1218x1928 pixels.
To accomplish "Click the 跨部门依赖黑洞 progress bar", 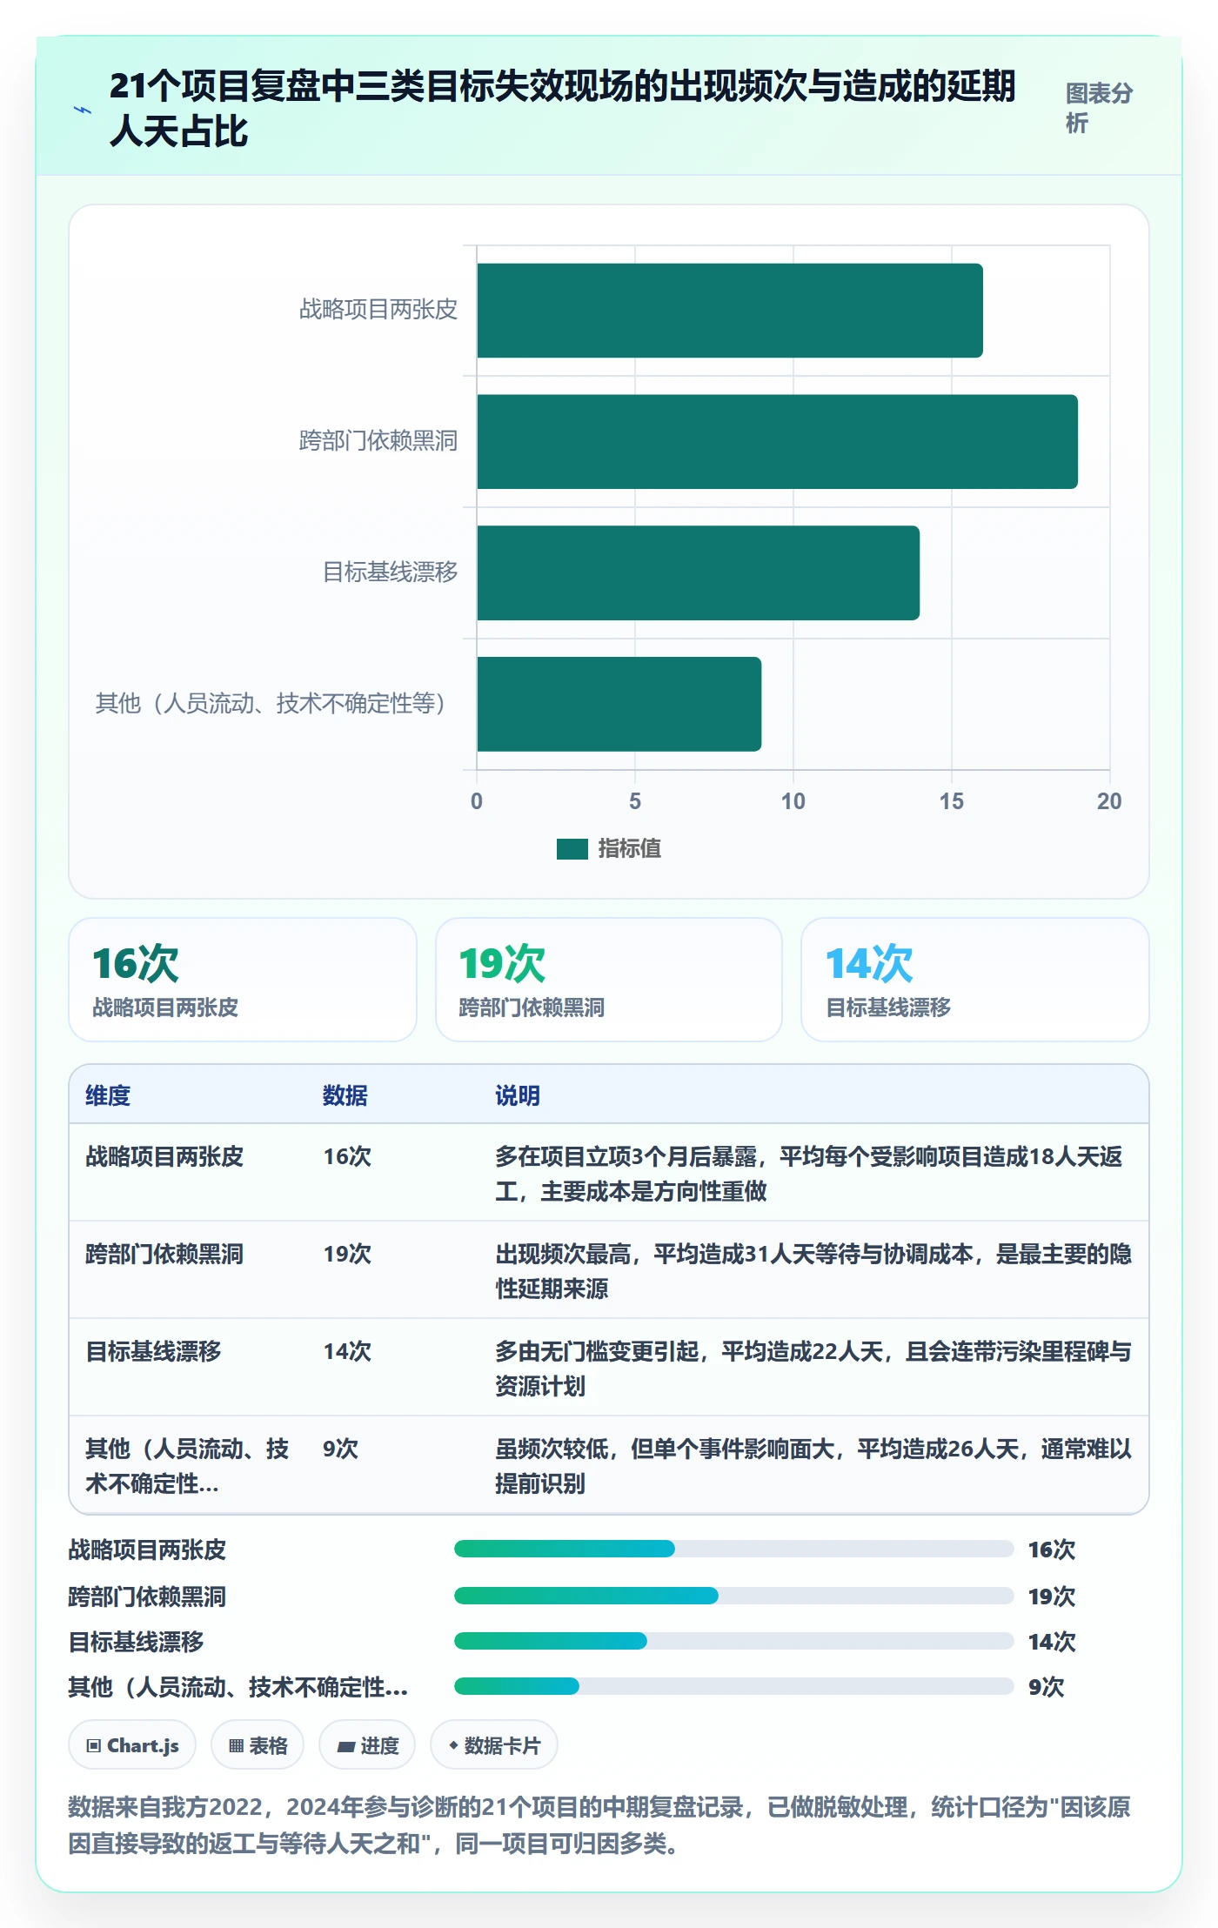I will 733,1596.
